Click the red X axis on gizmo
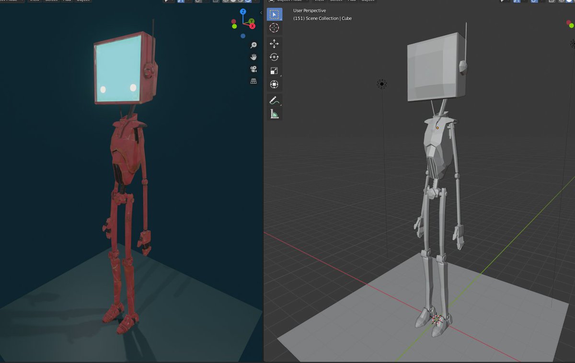The height and width of the screenshot is (363, 575). click(252, 26)
